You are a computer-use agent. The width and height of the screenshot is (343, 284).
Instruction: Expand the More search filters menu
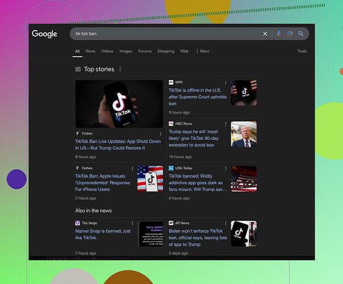tap(203, 51)
